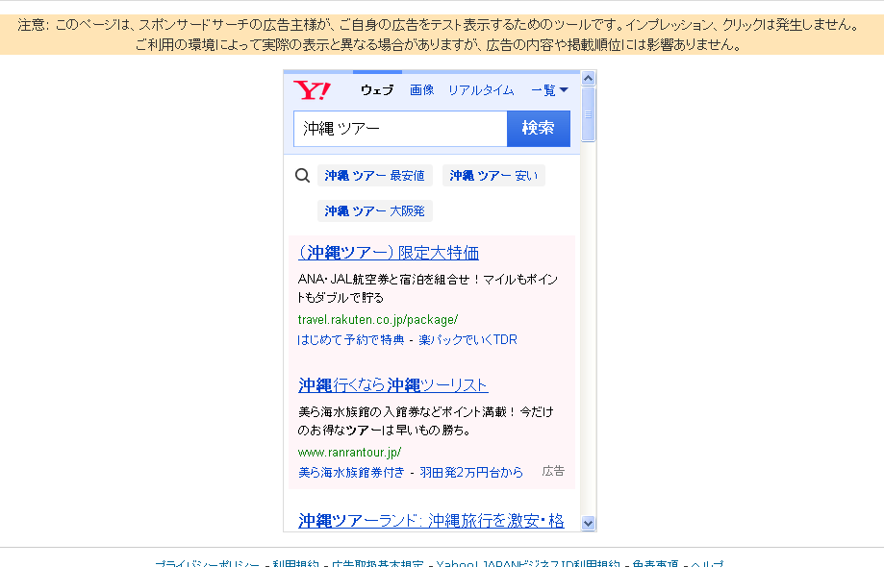Open 利用規約 footer link
884x567 pixels.
coord(296,563)
